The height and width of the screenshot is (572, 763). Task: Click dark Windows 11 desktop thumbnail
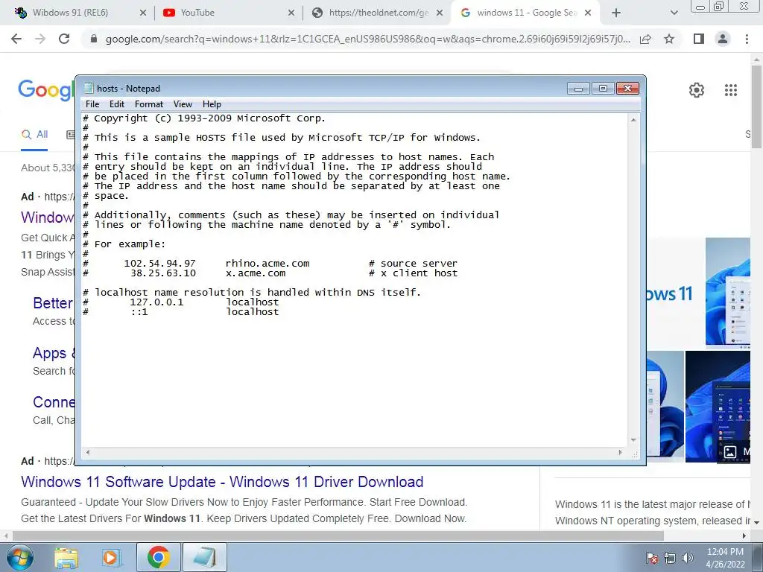(718, 407)
